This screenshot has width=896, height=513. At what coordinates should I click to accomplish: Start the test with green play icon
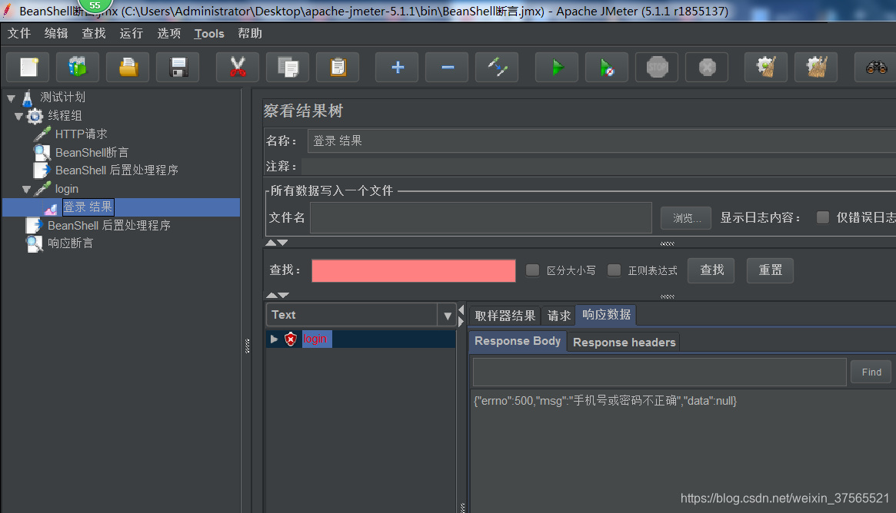557,68
